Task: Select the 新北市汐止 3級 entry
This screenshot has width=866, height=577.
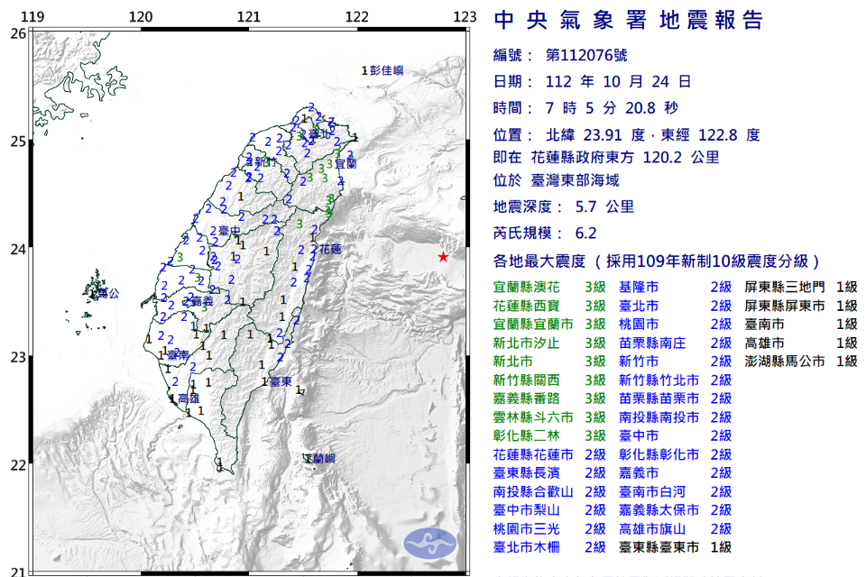Action: tap(549, 343)
